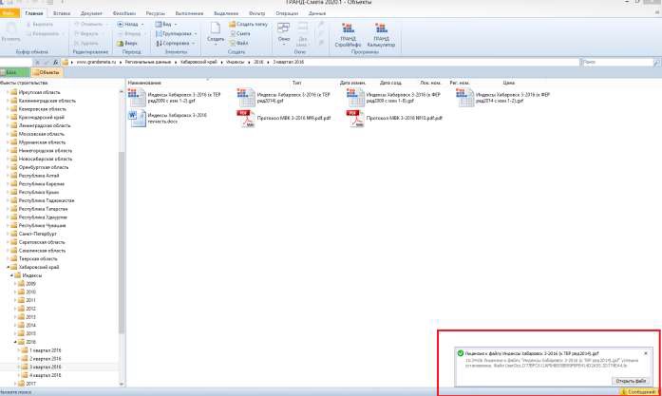Select the 2 квартал 2016 folder in tree
This screenshot has width=662, height=396.
(43, 358)
